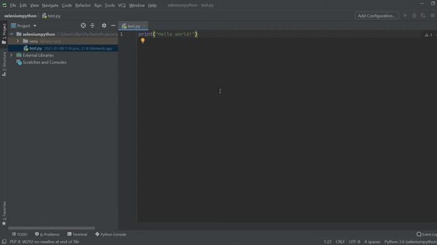The width and height of the screenshot is (437, 245).
Task: Open the Code menu
Action: (x=67, y=5)
